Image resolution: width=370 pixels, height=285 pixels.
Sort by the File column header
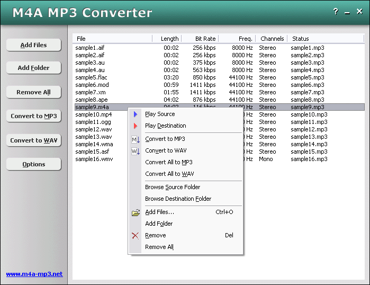113,39
